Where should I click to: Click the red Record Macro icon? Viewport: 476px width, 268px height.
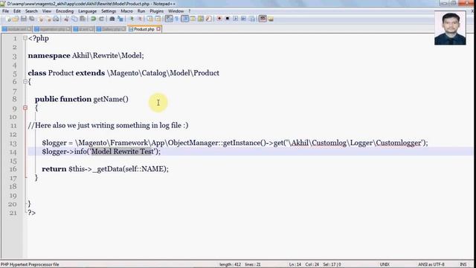click(219, 19)
